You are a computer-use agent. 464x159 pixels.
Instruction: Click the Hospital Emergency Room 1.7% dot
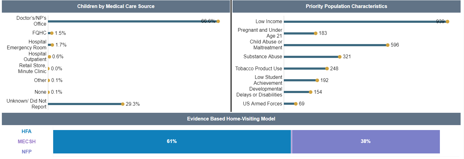pos(52,45)
